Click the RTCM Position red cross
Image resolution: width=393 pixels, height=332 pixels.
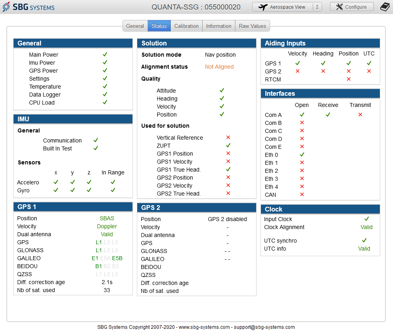click(349, 79)
